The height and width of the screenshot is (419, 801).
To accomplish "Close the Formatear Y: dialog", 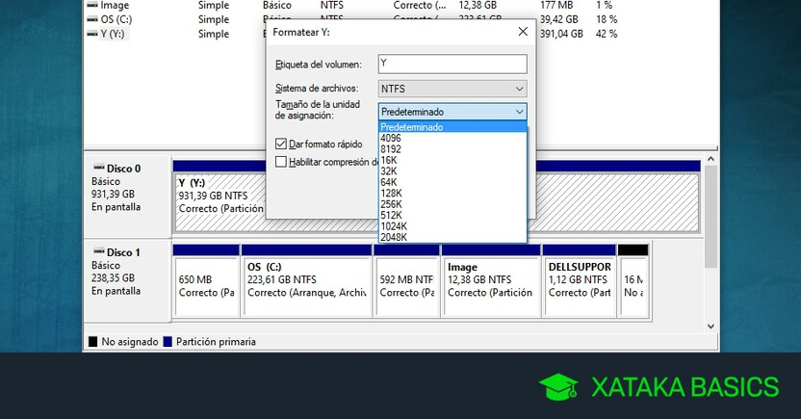I will [x=523, y=32].
